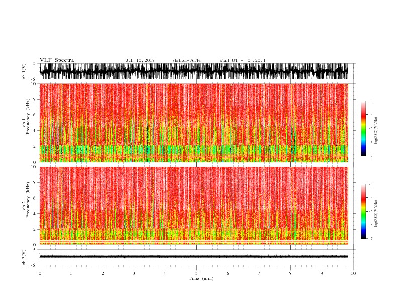Click the "ch.3(V)" vertical axis label
398x307 pixels.
point(24,258)
